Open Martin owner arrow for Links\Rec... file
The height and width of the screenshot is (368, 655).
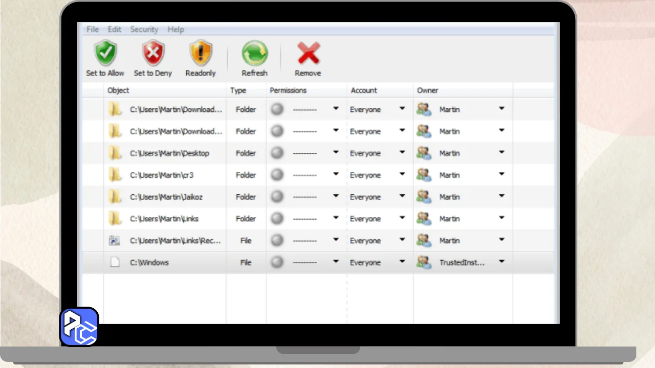click(x=502, y=240)
